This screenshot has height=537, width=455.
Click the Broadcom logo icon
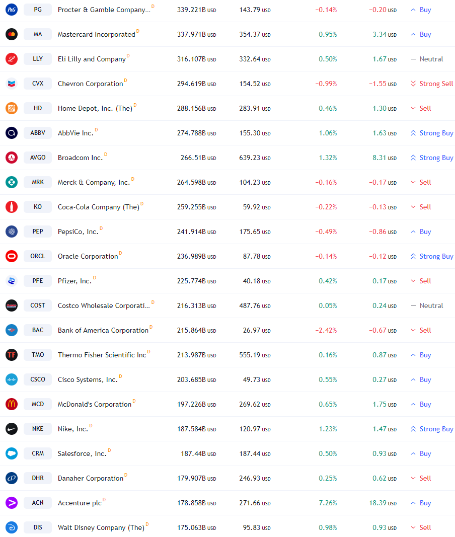(x=12, y=158)
